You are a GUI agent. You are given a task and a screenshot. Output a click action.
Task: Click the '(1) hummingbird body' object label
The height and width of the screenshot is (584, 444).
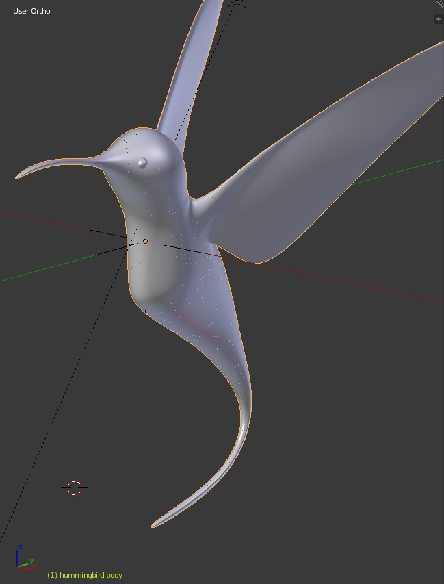pos(85,575)
